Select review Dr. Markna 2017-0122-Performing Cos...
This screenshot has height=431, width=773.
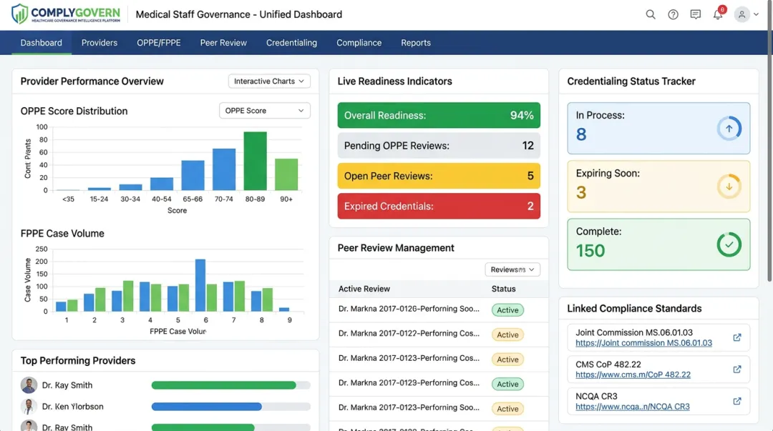(409, 334)
